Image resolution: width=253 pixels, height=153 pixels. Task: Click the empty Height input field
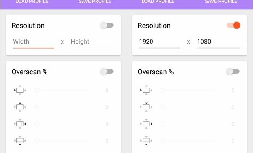[x=91, y=42]
